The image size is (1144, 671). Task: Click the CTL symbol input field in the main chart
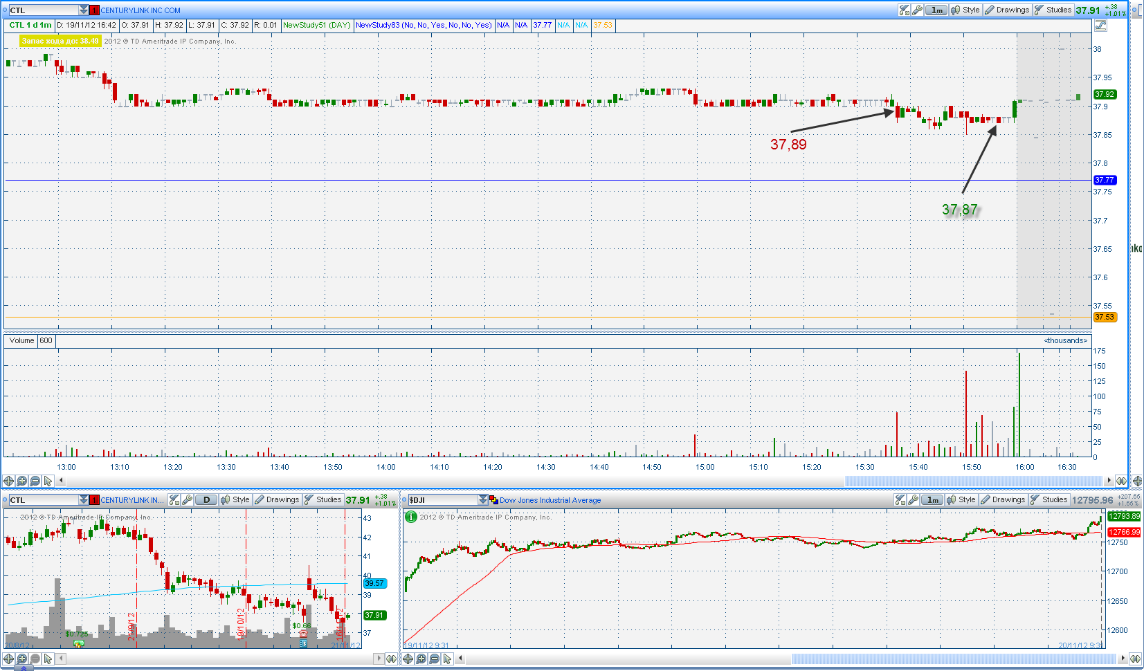pos(44,10)
